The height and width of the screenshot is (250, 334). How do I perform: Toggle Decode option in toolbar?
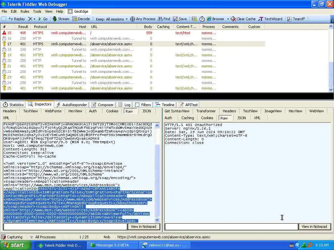(81, 19)
